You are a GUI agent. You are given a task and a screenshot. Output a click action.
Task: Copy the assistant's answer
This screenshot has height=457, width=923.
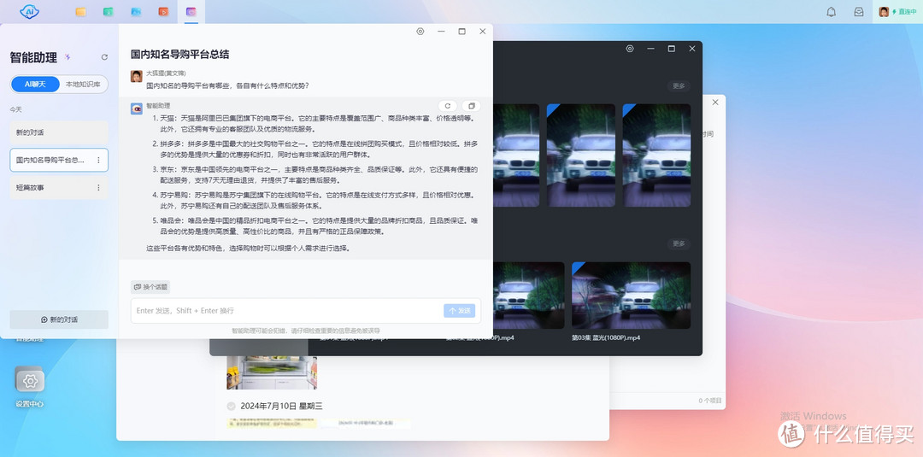(472, 106)
